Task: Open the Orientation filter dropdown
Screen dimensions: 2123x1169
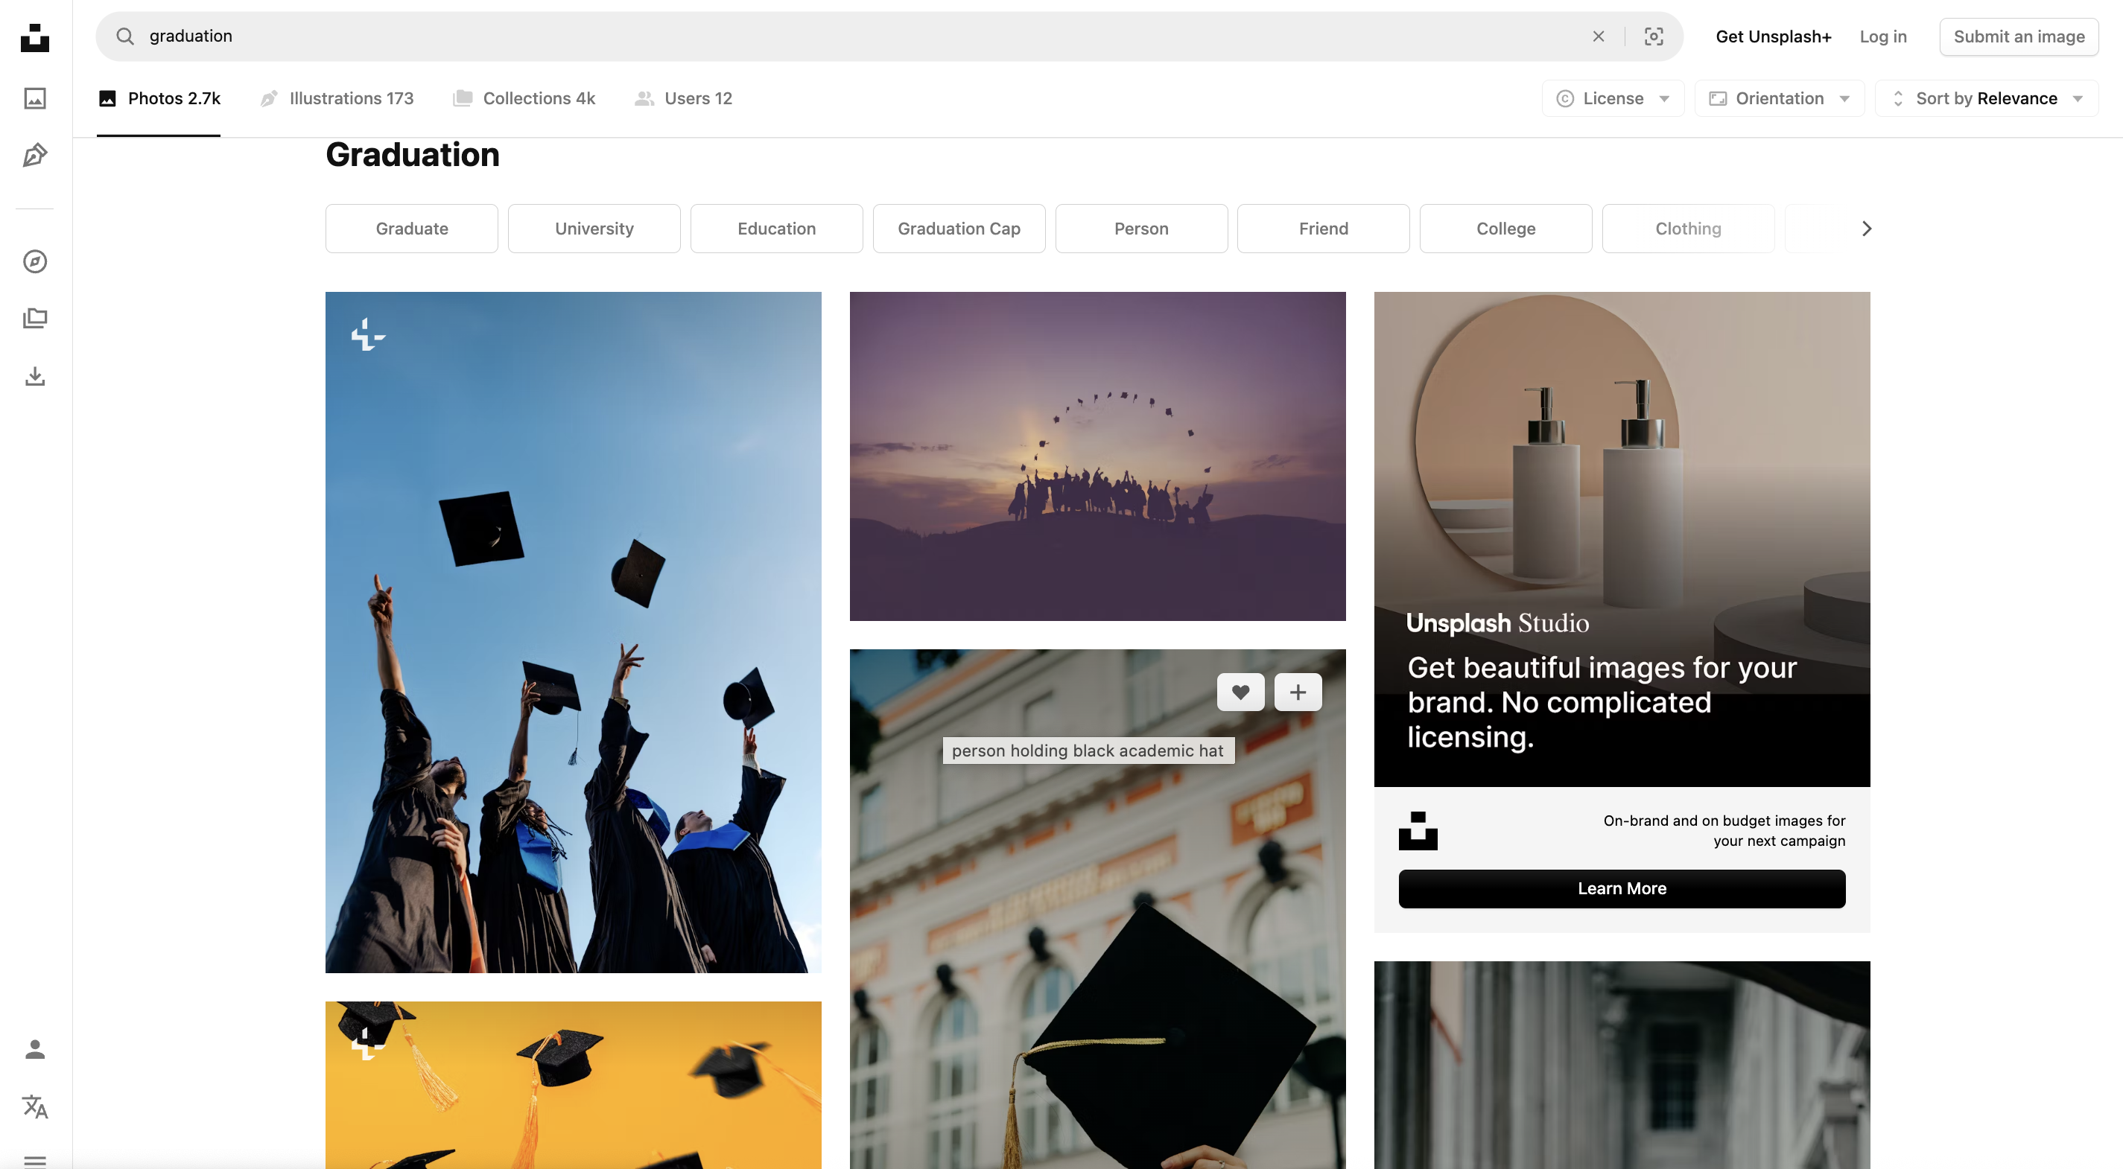Action: coord(1780,98)
